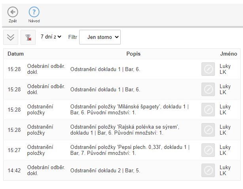Select 'Odstranění dokladu 2 | Bar, 5.' text
This screenshot has width=243, height=189.
pyautogui.click(x=105, y=170)
